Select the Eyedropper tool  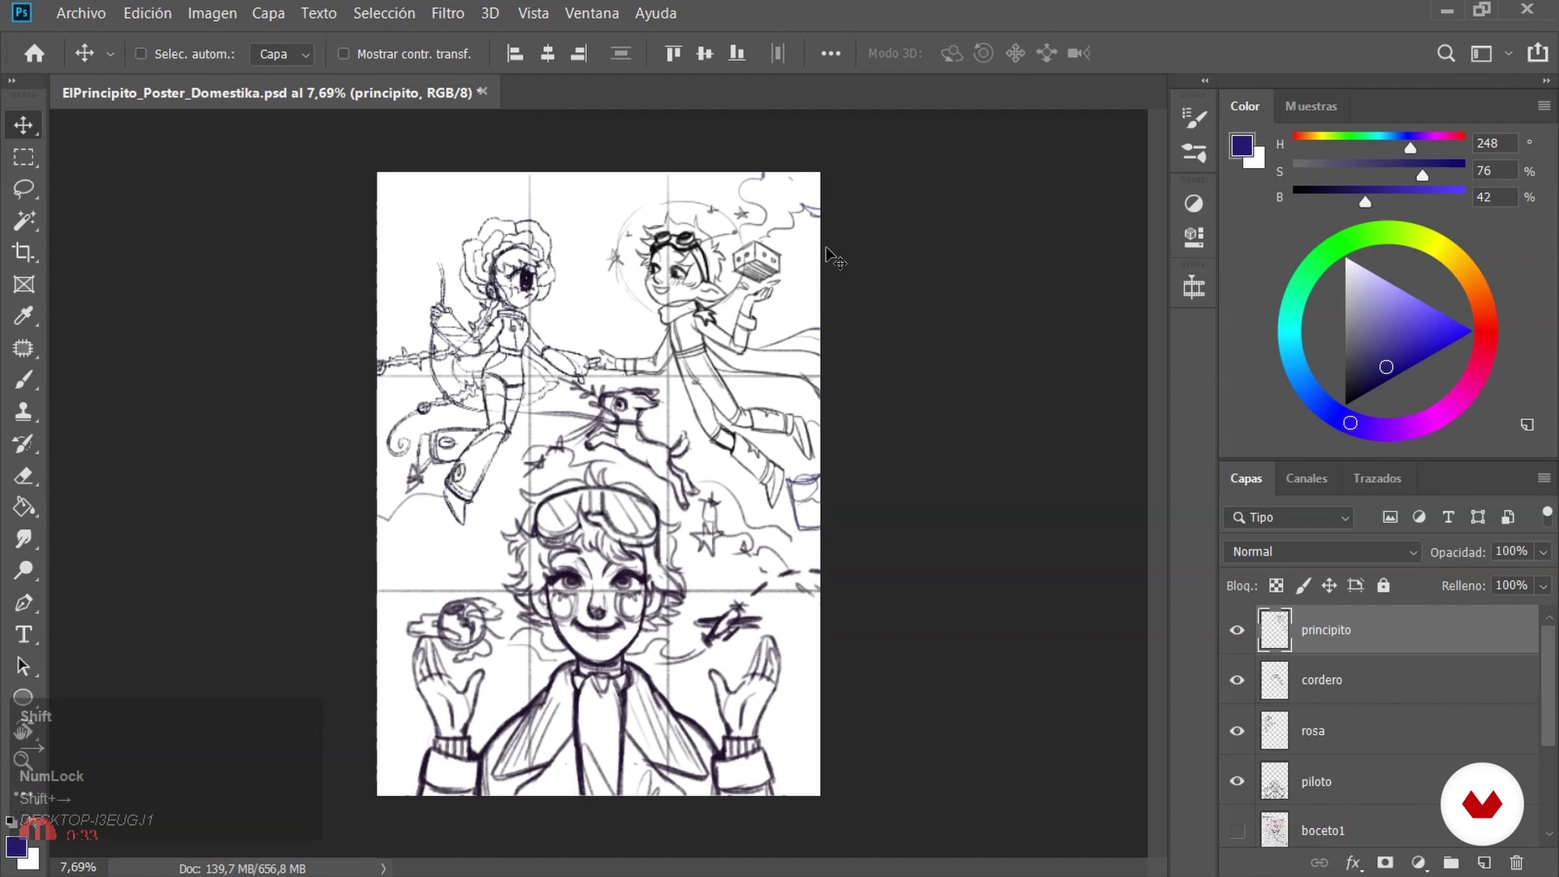coord(24,316)
